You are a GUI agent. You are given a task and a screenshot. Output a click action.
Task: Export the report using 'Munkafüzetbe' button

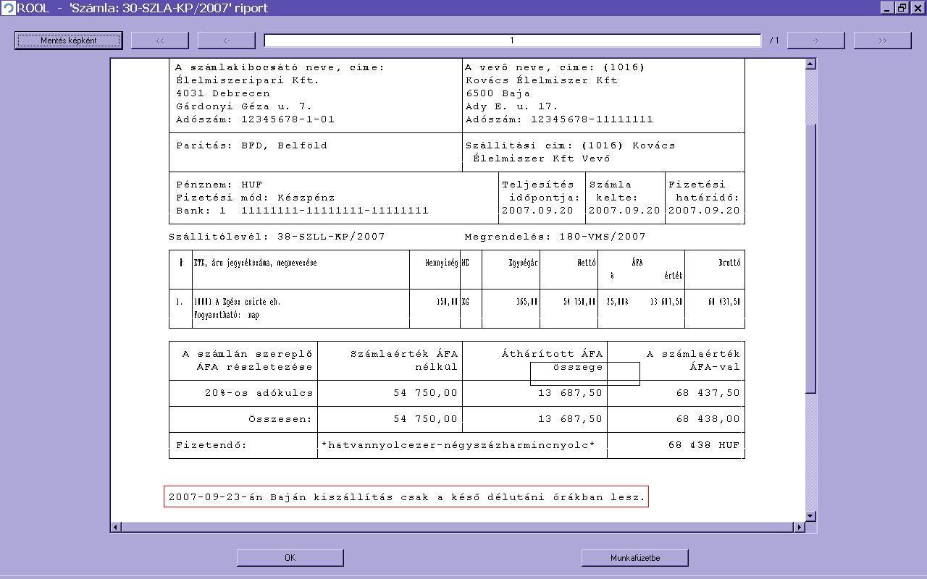[634, 557]
